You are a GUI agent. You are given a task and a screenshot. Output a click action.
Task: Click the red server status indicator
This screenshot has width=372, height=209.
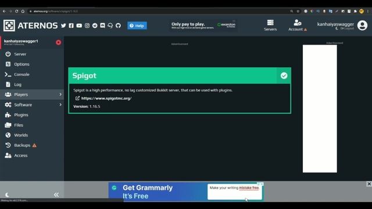pyautogui.click(x=58, y=42)
